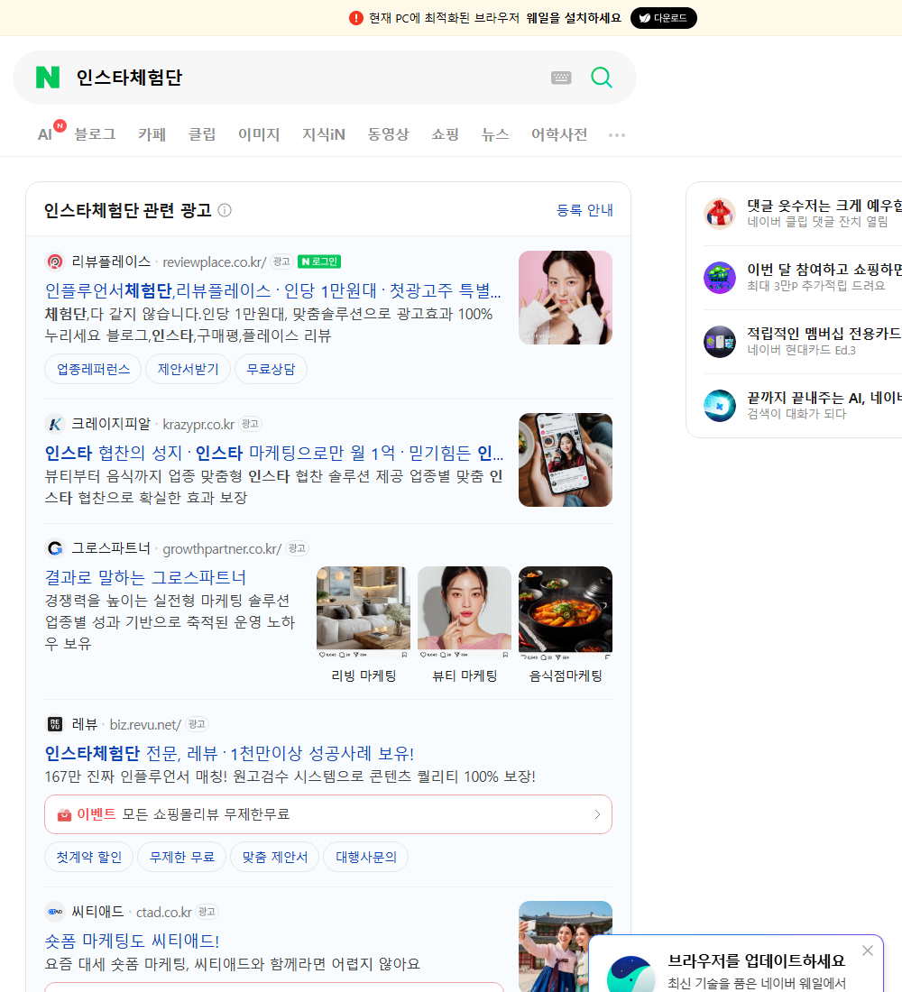Viewport: 902px width, 992px height.
Task: Expand the 이벤트 bar chevron arrow
Action: [597, 814]
